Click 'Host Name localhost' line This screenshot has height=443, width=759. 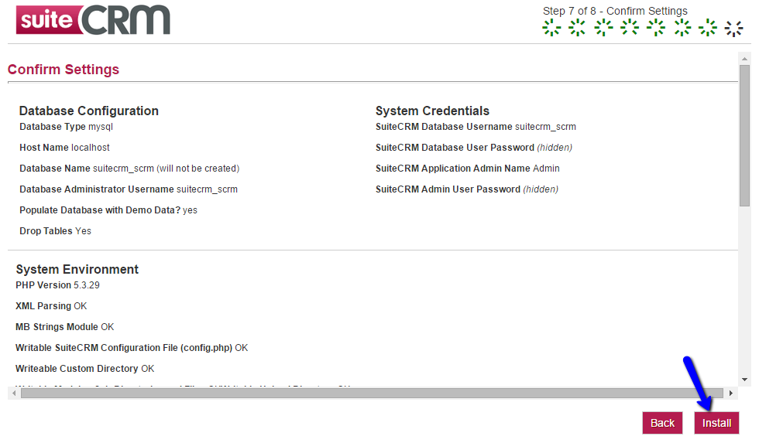64,148
